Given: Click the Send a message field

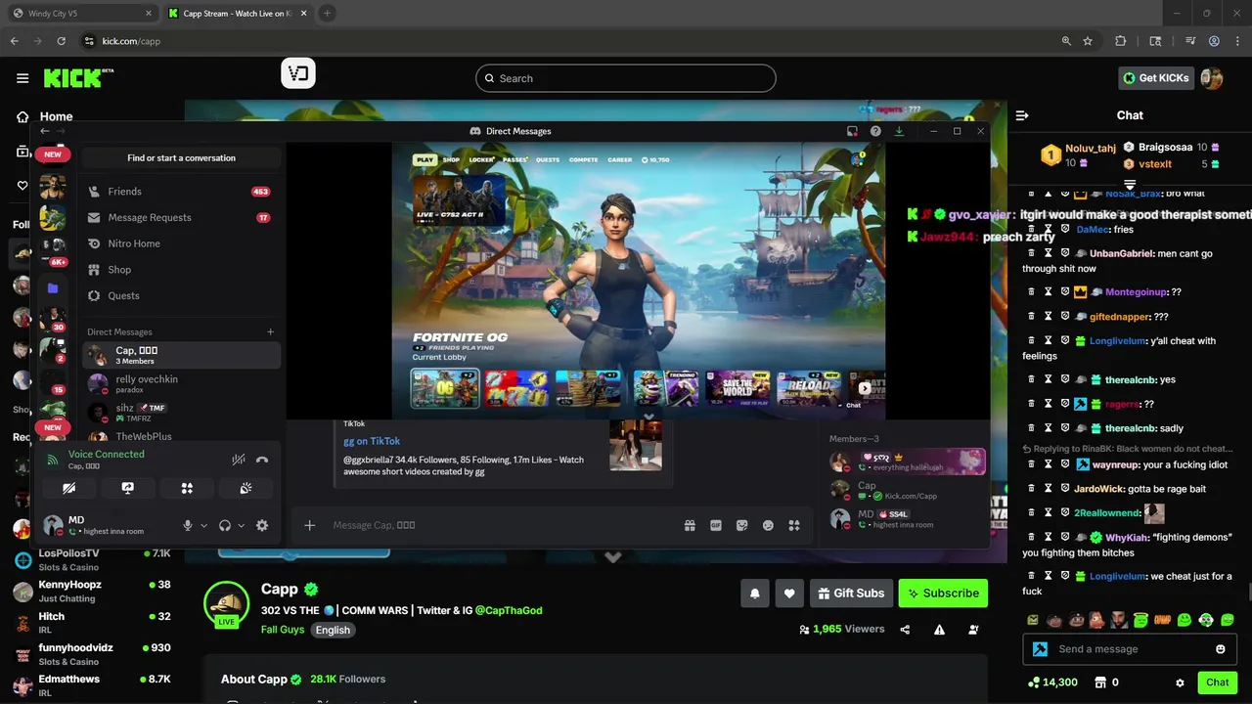Looking at the screenshot, I should 1130,649.
